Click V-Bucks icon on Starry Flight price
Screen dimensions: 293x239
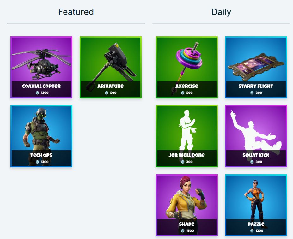252,93
